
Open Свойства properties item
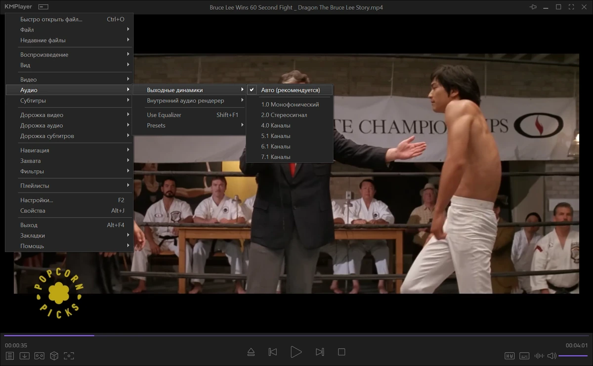tap(69, 211)
